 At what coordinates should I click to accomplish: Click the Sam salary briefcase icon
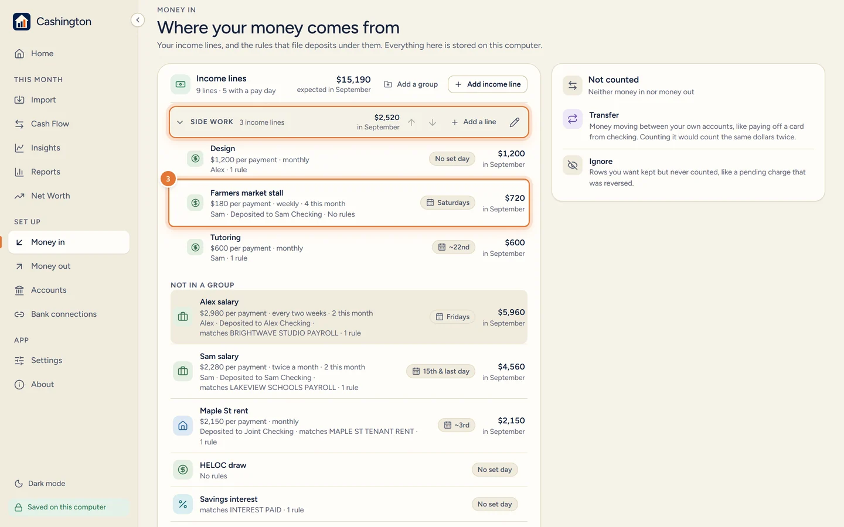tap(183, 371)
